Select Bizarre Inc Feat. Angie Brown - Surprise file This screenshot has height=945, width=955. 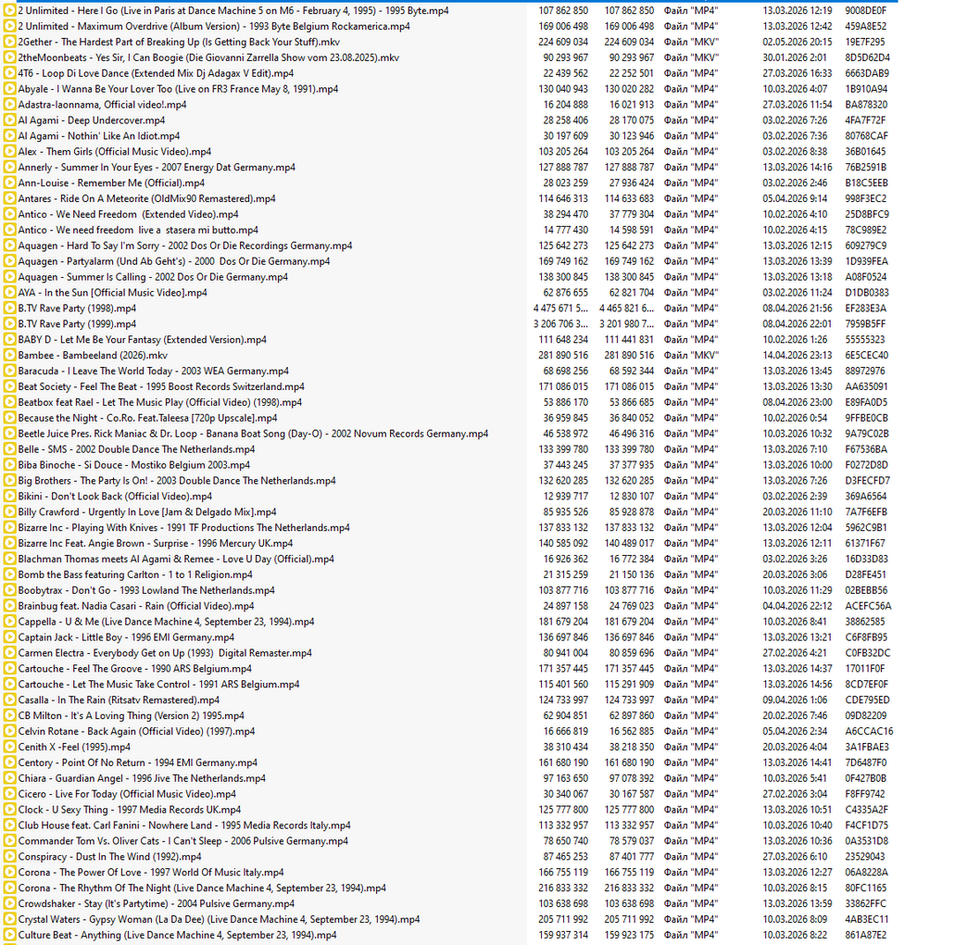[156, 544]
